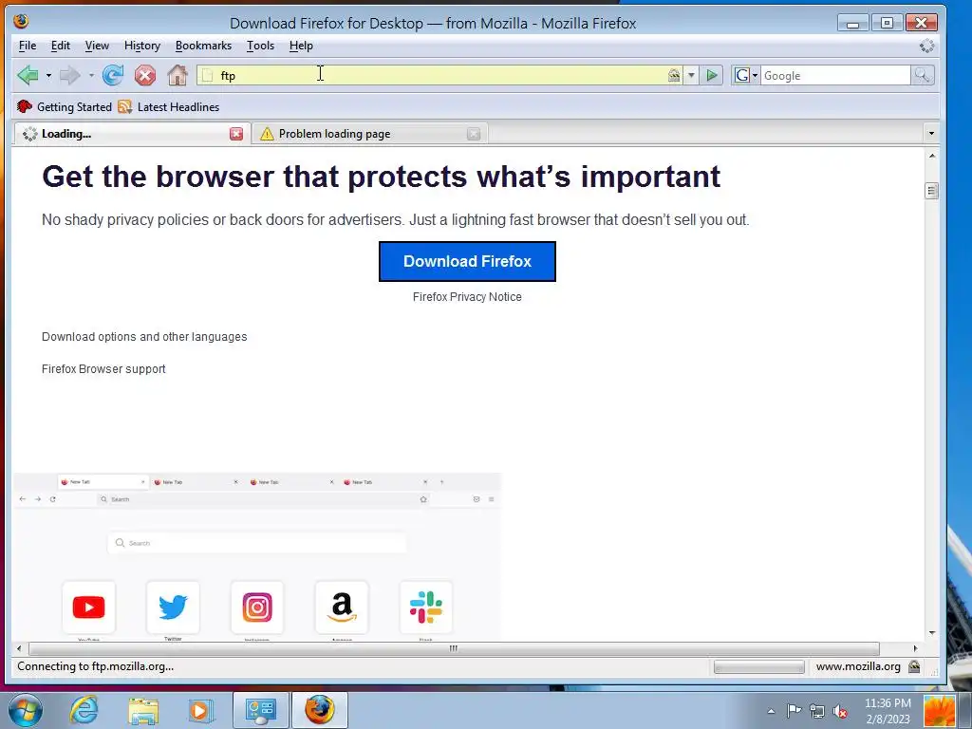Open the Tools menu

(x=260, y=46)
